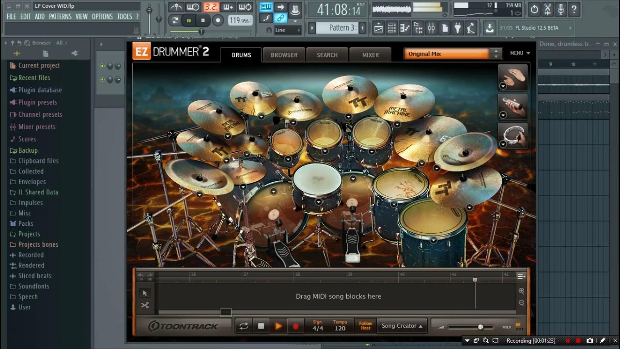Open the snare drum dropdown arrow
This screenshot has height=349, width=620.
[x=318, y=202]
